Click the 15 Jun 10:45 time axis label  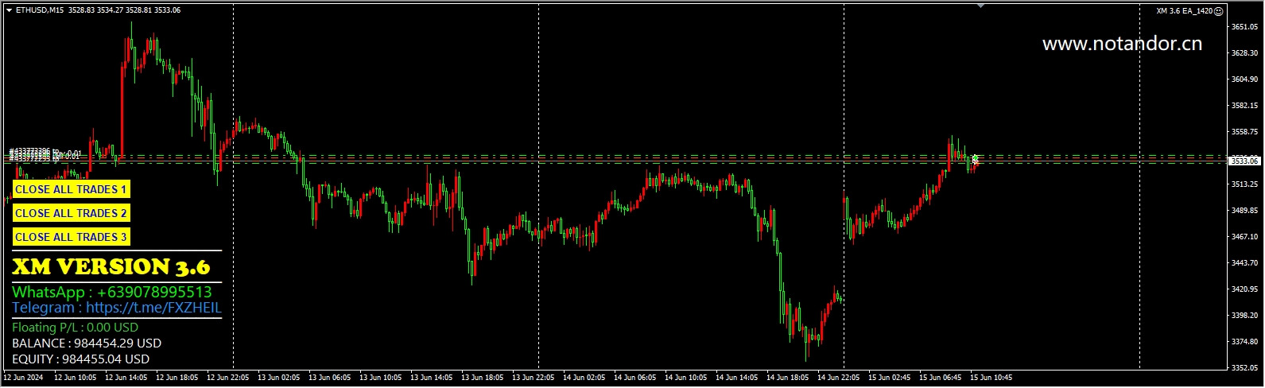(990, 378)
